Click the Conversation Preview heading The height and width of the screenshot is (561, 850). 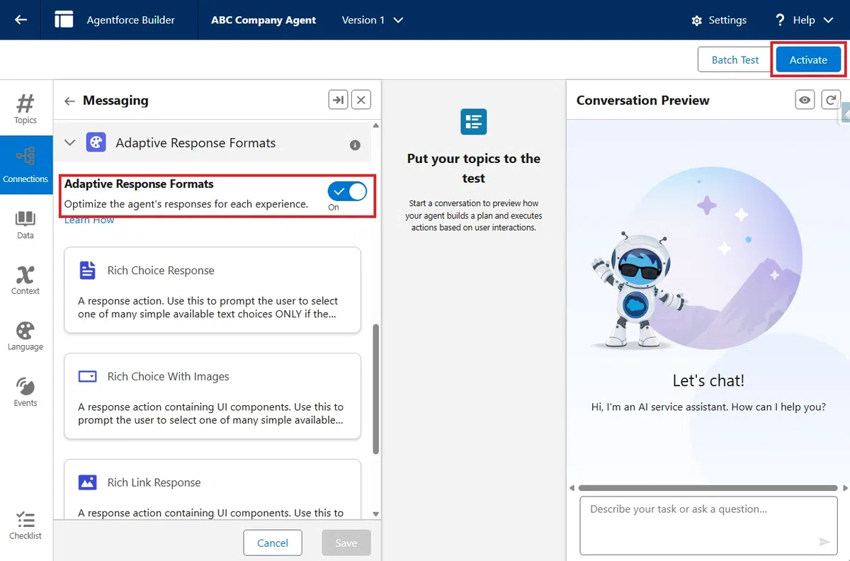click(642, 100)
